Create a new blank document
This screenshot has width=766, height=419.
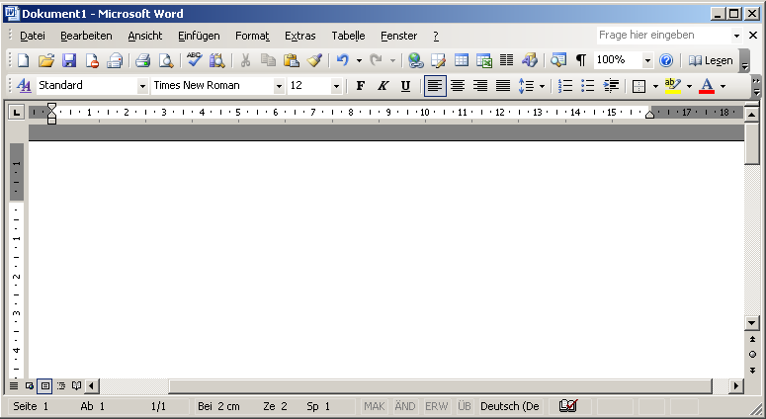point(23,60)
